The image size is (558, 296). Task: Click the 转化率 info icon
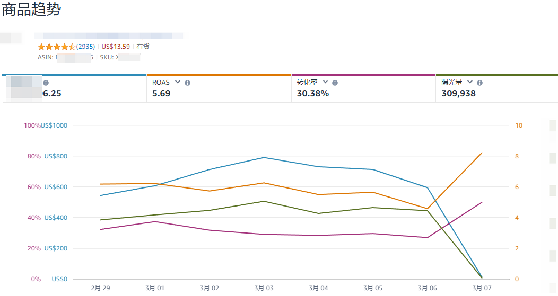pyautogui.click(x=335, y=83)
